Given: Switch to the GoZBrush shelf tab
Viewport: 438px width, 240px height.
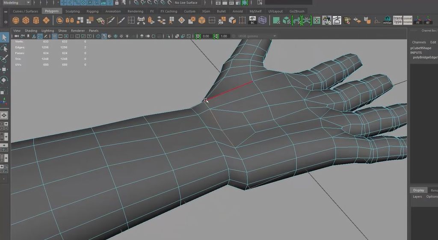Looking at the screenshot, I should point(297,12).
